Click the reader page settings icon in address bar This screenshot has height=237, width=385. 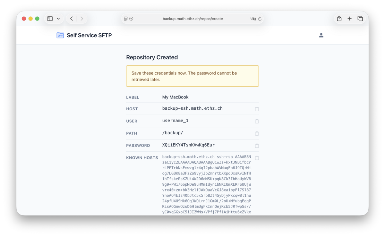click(x=126, y=19)
